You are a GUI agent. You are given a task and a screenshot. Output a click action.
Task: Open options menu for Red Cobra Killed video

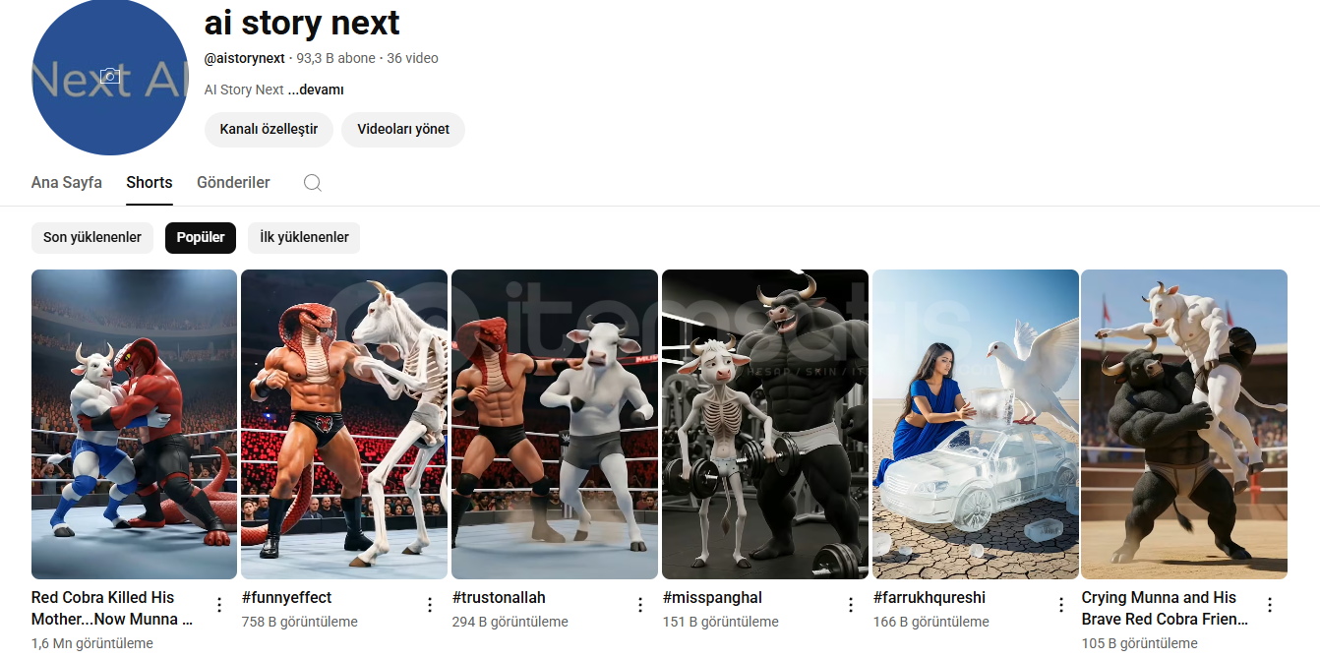[x=219, y=605]
